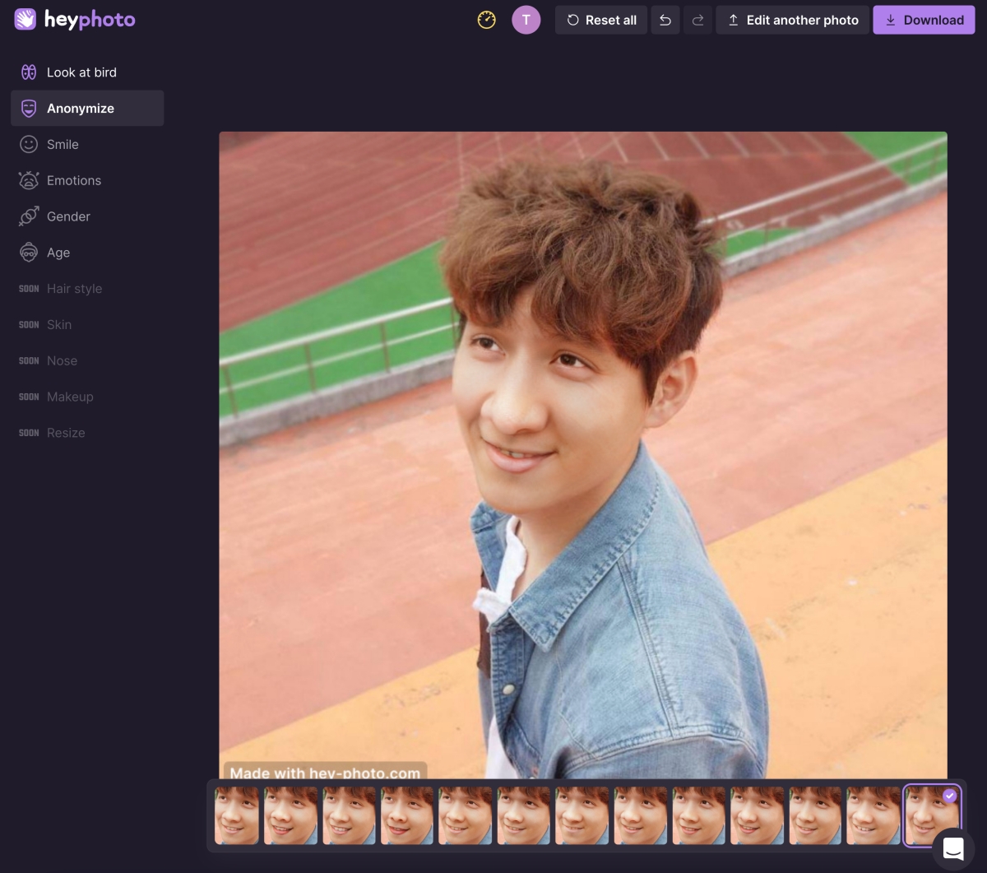Screen dimensions: 987x873
Task: Open the Gender settings
Action: point(87,216)
